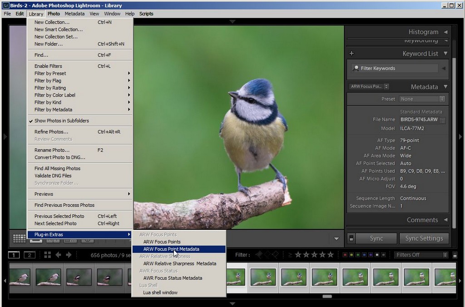Open the second window 2 display icon
465x307 pixels.
pyautogui.click(x=29, y=255)
